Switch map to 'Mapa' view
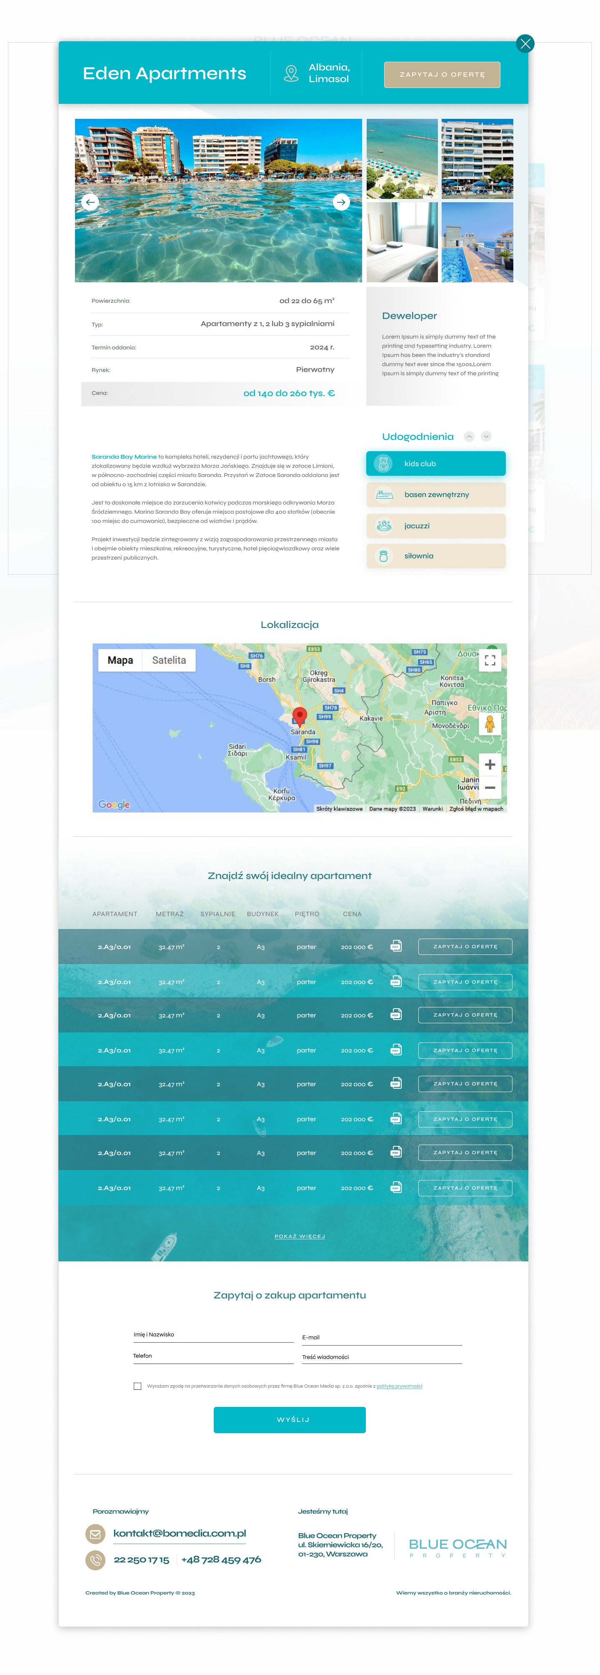Image resolution: width=600 pixels, height=1675 pixels. pyautogui.click(x=120, y=660)
